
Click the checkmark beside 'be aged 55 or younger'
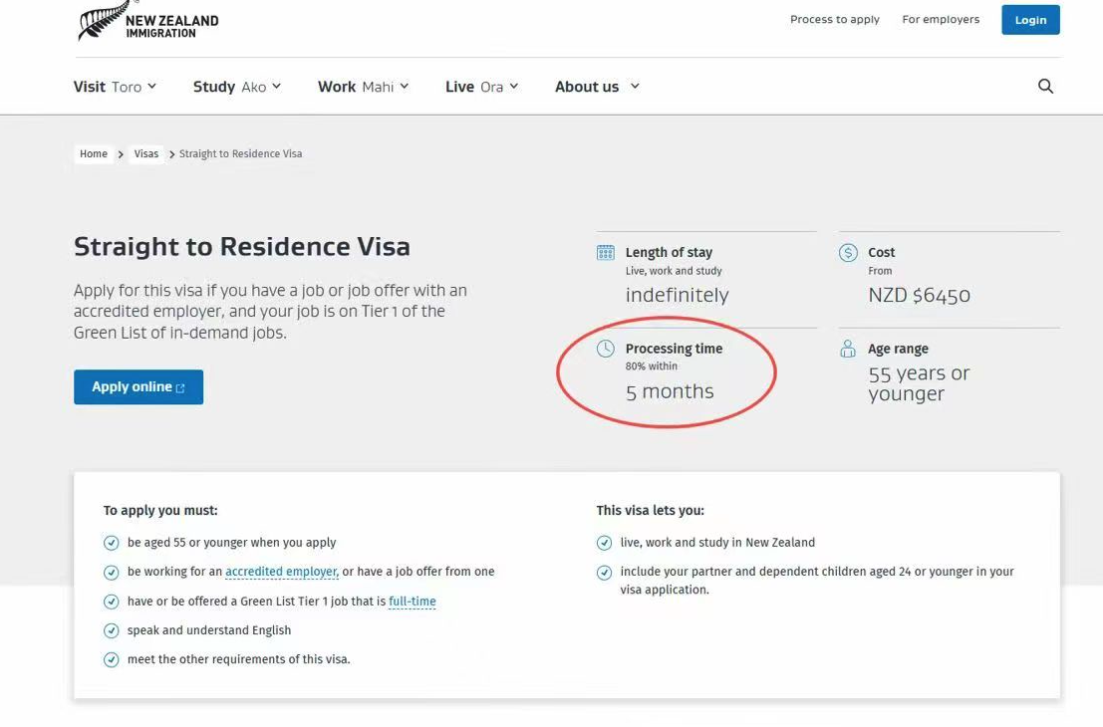click(112, 543)
